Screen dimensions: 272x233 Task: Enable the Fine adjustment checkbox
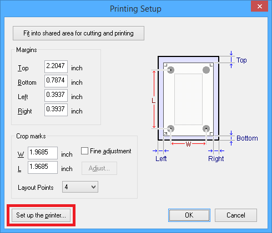coord(84,151)
